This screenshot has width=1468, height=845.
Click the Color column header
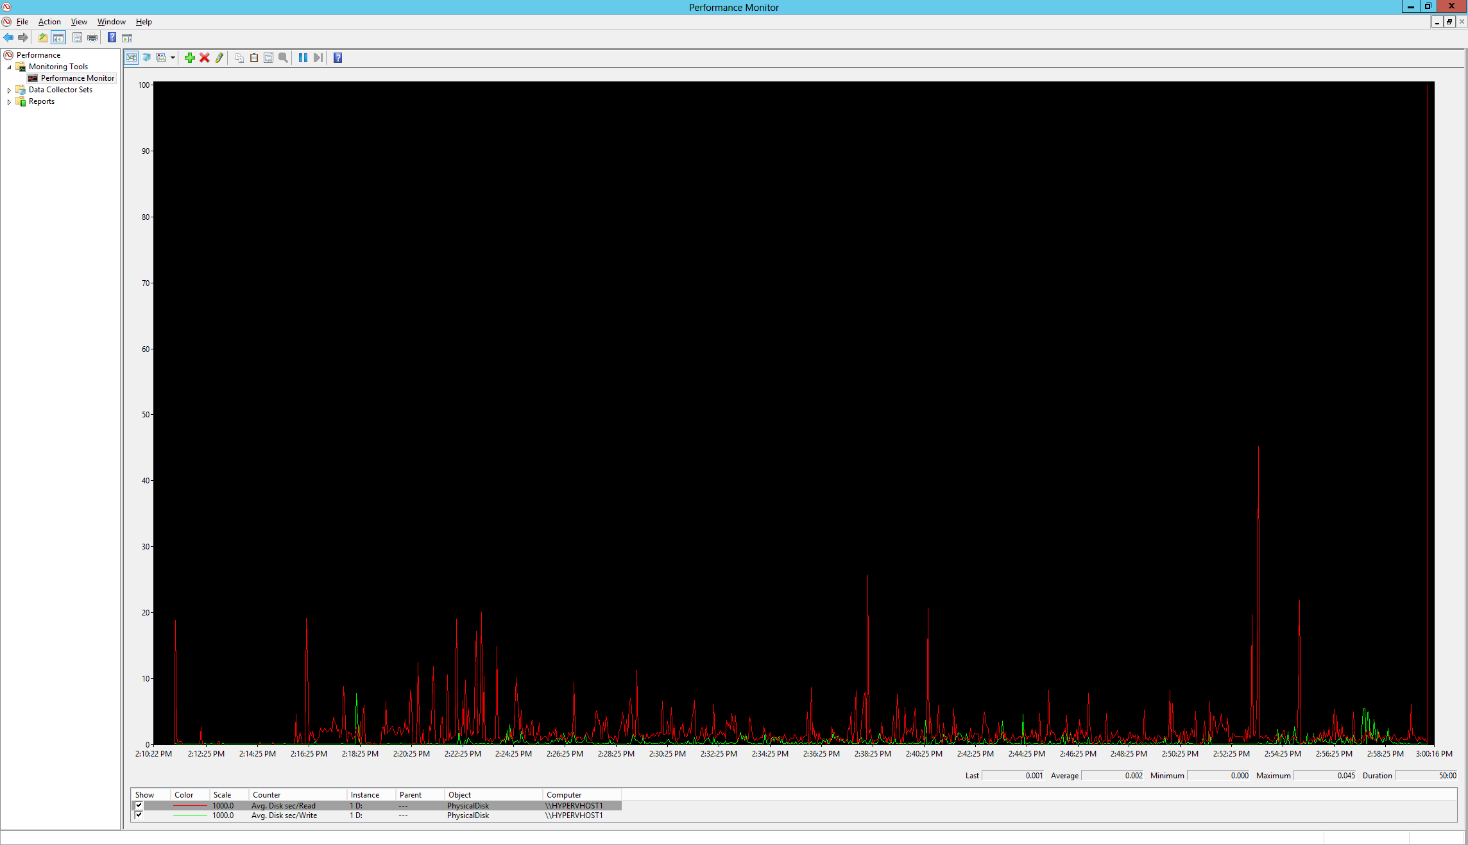(x=190, y=795)
